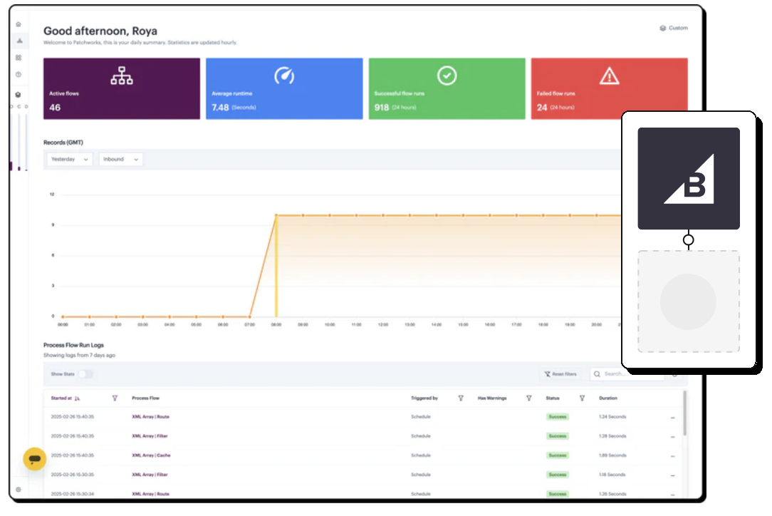Open the Has Warnings column filter

click(x=528, y=398)
